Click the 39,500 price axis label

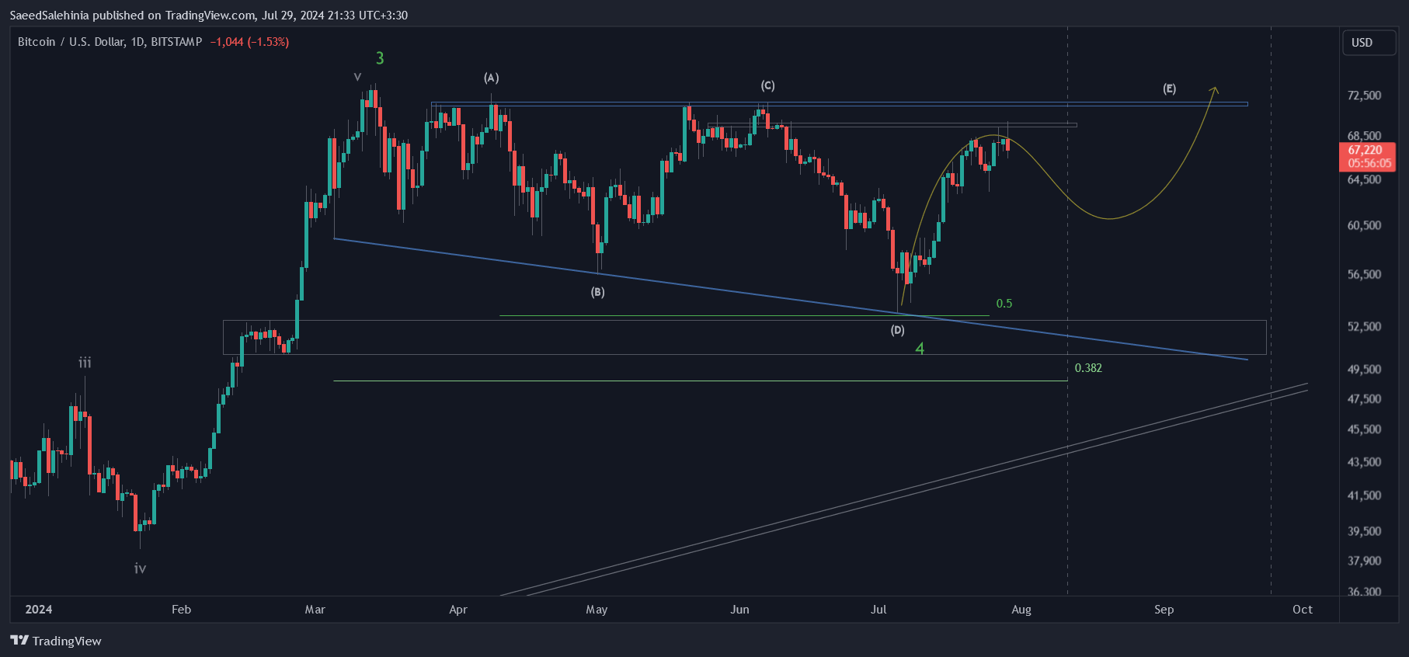click(x=1365, y=531)
